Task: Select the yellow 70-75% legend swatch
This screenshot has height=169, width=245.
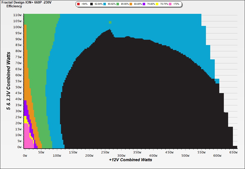Action: pyautogui.click(x=157, y=4)
